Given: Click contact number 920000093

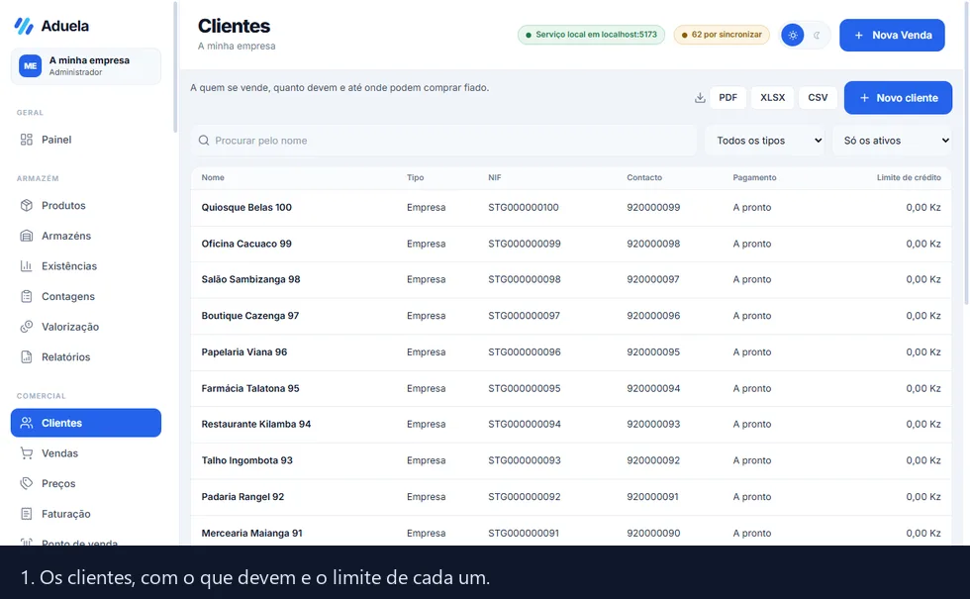Looking at the screenshot, I should [x=652, y=425].
